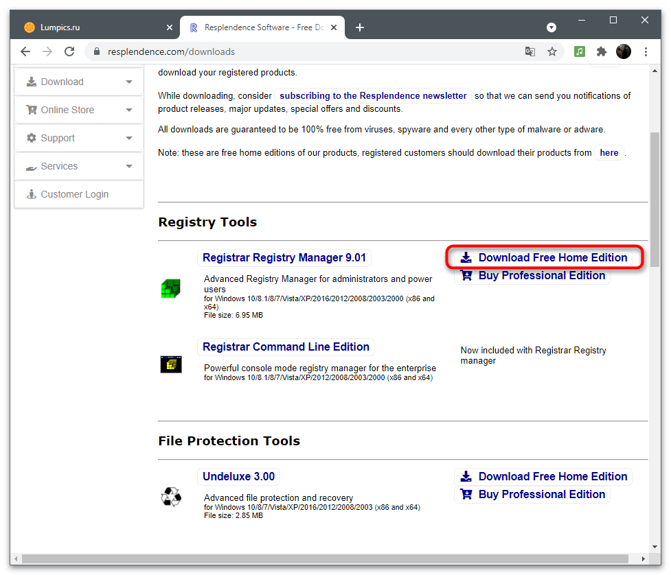
Task: Click the sidebar Download tray icon
Action: pos(31,82)
